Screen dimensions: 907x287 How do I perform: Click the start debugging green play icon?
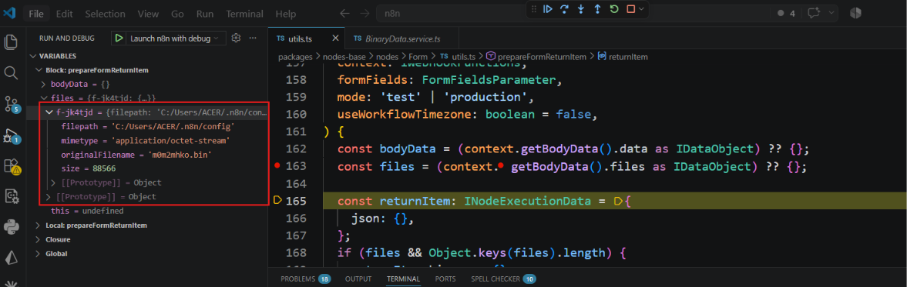coord(119,38)
